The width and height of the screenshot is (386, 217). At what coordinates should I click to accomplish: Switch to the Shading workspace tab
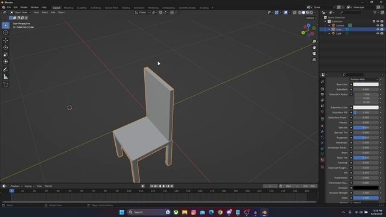pyautogui.click(x=126, y=8)
